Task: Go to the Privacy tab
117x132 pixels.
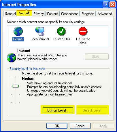Action: 38,14
